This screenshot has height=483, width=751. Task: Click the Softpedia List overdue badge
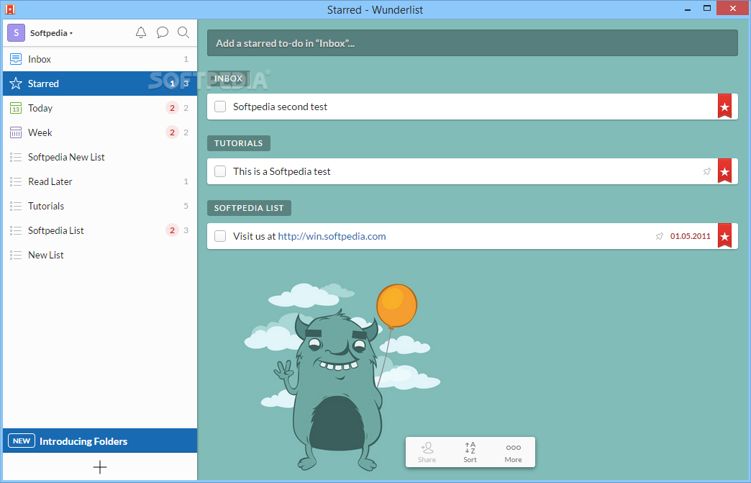(x=172, y=230)
